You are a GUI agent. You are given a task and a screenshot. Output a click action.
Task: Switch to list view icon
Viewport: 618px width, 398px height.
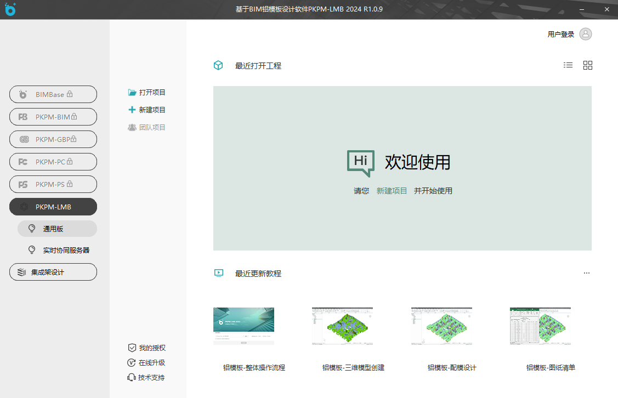[568, 65]
